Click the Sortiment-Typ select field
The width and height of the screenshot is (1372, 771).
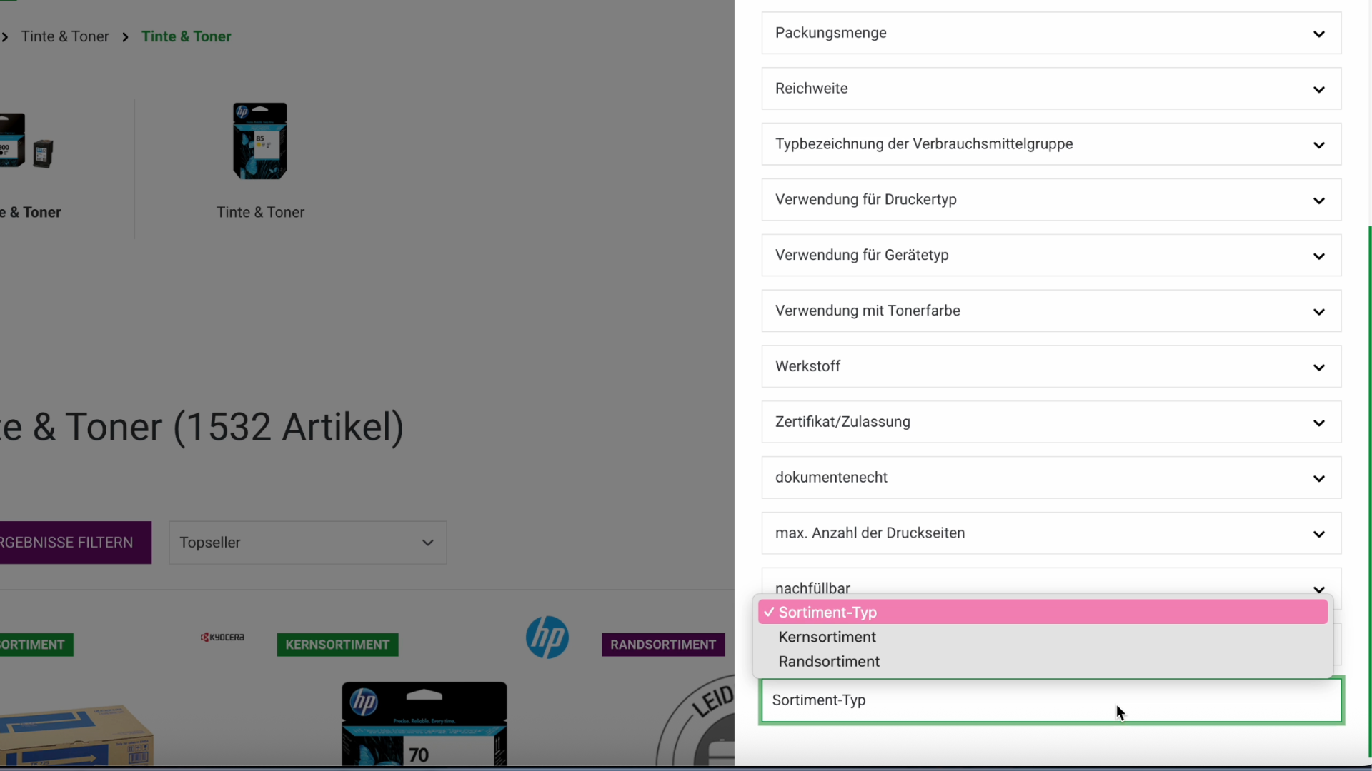click(1050, 700)
